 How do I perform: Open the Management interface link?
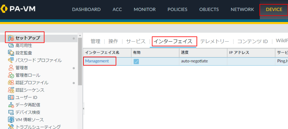coord(97,61)
